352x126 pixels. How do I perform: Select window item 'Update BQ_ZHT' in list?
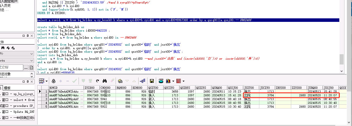(x=18, y=112)
